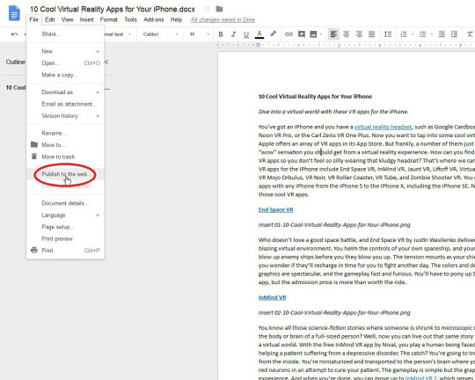The height and width of the screenshot is (380, 475).
Task: Select Center align
Action: [x=347, y=34]
